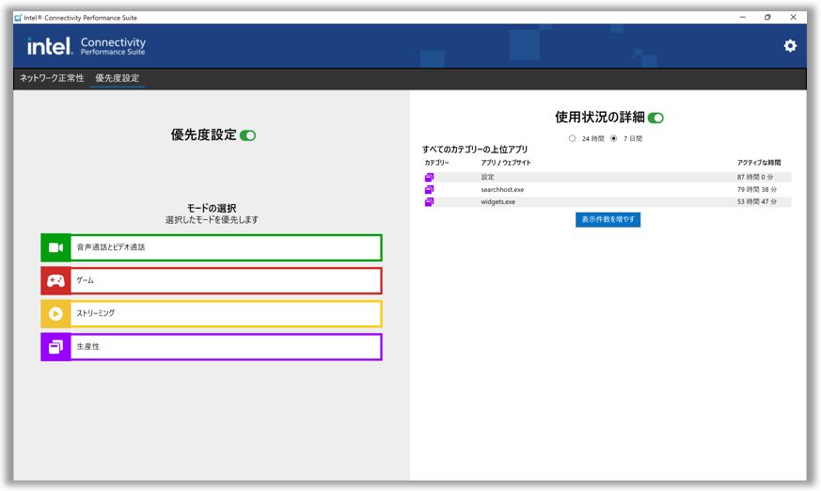
Task: Select the 音声通話とビデオ通話 mode
Action: 212,247
